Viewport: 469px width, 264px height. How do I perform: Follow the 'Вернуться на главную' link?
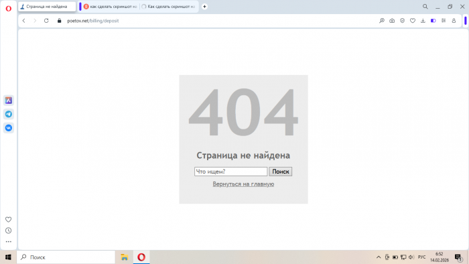click(243, 184)
